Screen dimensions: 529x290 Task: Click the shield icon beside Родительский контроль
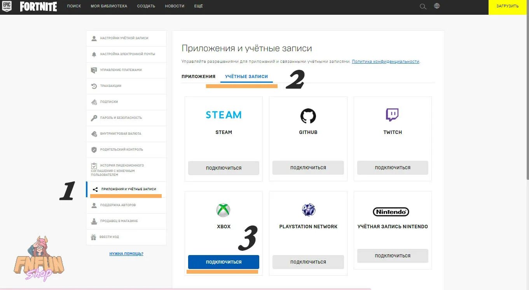[x=94, y=150]
